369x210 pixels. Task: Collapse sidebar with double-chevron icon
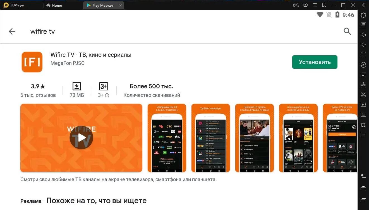[363, 5]
